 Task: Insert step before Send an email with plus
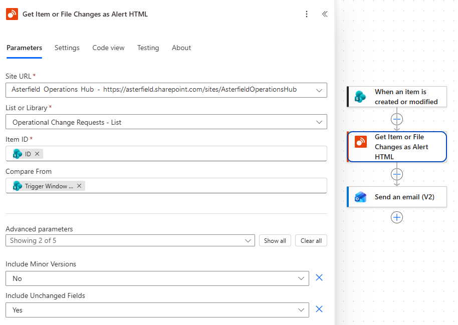pyautogui.click(x=397, y=174)
